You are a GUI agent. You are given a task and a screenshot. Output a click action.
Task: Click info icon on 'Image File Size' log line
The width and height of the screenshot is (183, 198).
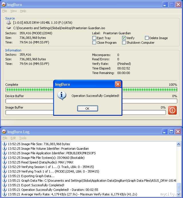pyautogui.click(x=4, y=144)
